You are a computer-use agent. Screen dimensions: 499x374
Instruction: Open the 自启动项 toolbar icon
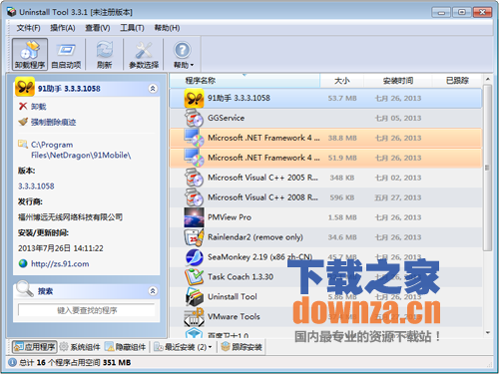coord(66,54)
